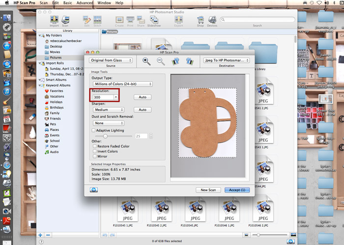Viewport: 344px width, 245px height.
Task: Open the Help menu in menu bar
Action: 119,3
